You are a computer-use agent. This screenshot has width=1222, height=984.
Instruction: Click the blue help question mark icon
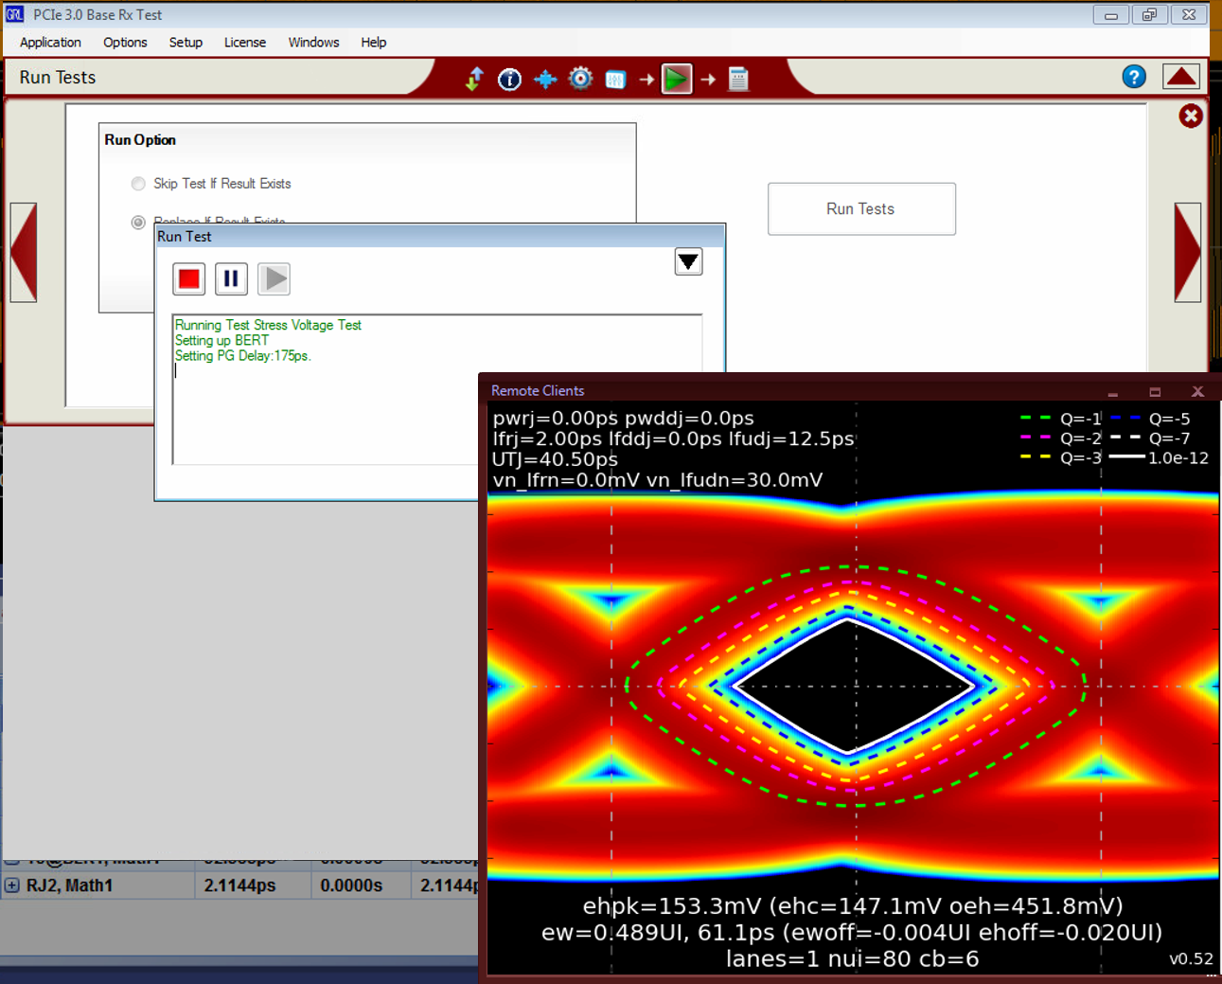coord(1133,77)
